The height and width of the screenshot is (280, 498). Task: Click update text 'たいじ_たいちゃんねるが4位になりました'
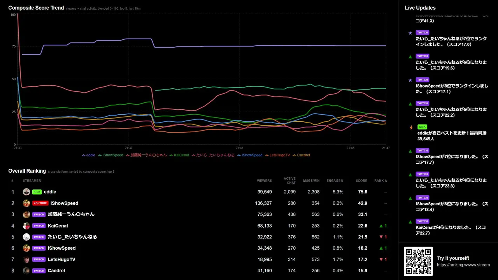[x=451, y=183]
